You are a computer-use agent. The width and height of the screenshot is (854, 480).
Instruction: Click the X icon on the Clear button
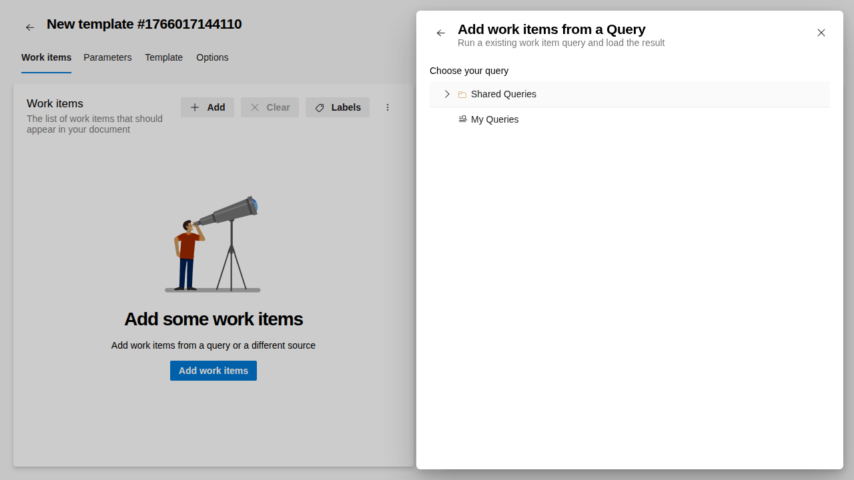coord(254,107)
